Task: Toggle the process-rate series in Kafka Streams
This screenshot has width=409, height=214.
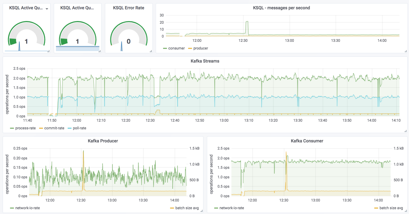Action: click(25, 128)
